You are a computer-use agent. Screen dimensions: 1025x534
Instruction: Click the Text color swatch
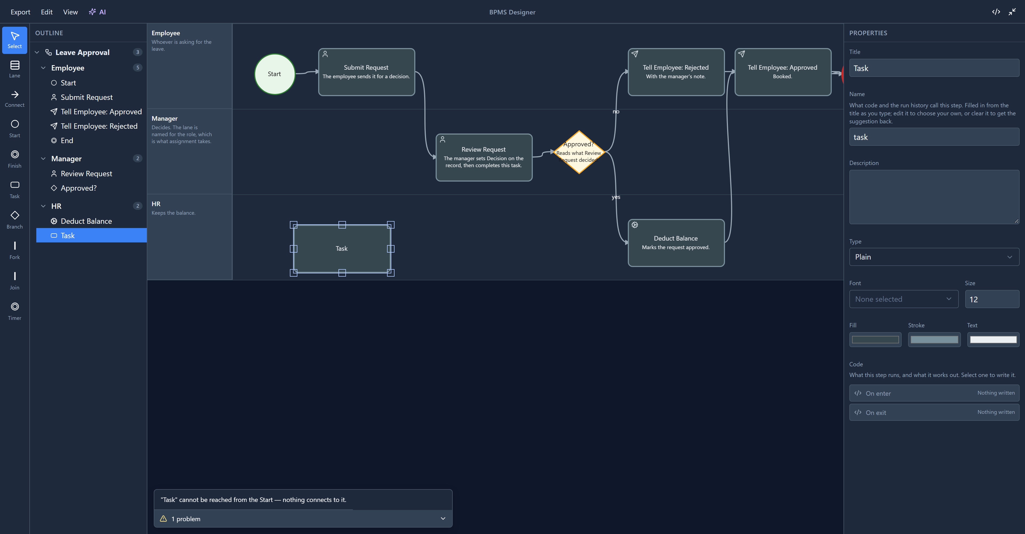(993, 339)
